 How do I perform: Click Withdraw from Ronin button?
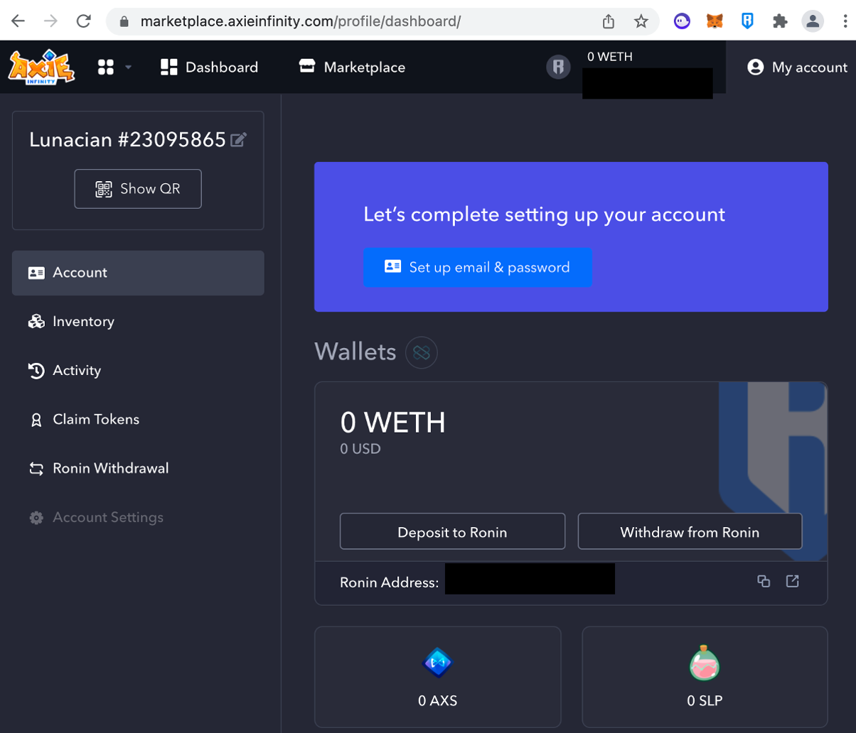coord(690,532)
